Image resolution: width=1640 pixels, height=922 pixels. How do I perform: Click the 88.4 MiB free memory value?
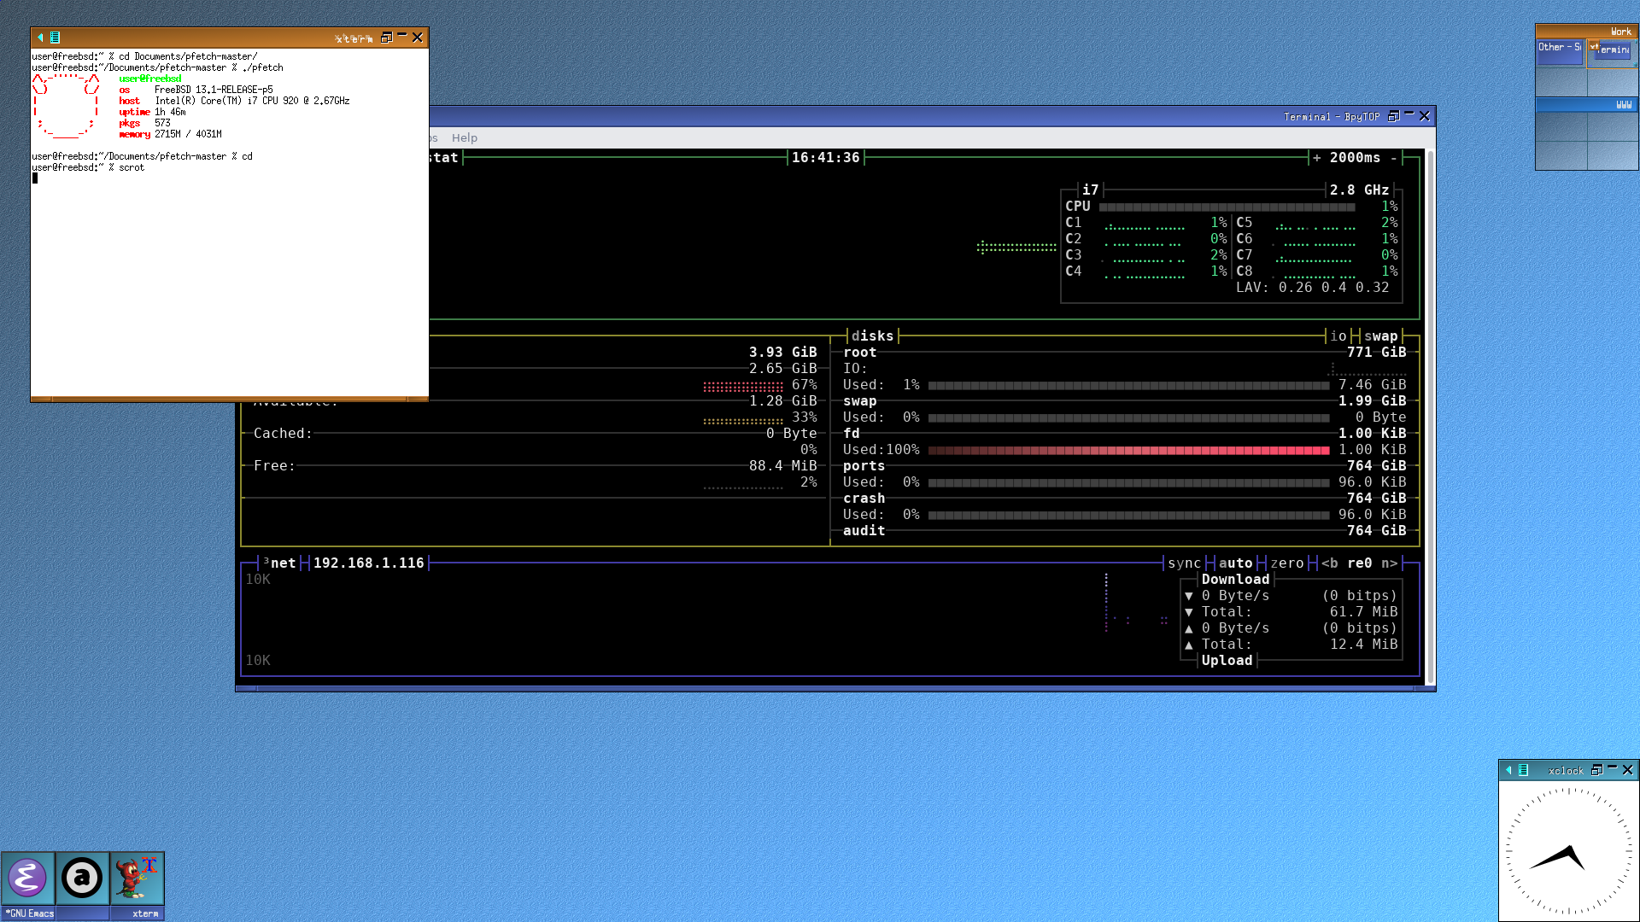coord(782,466)
